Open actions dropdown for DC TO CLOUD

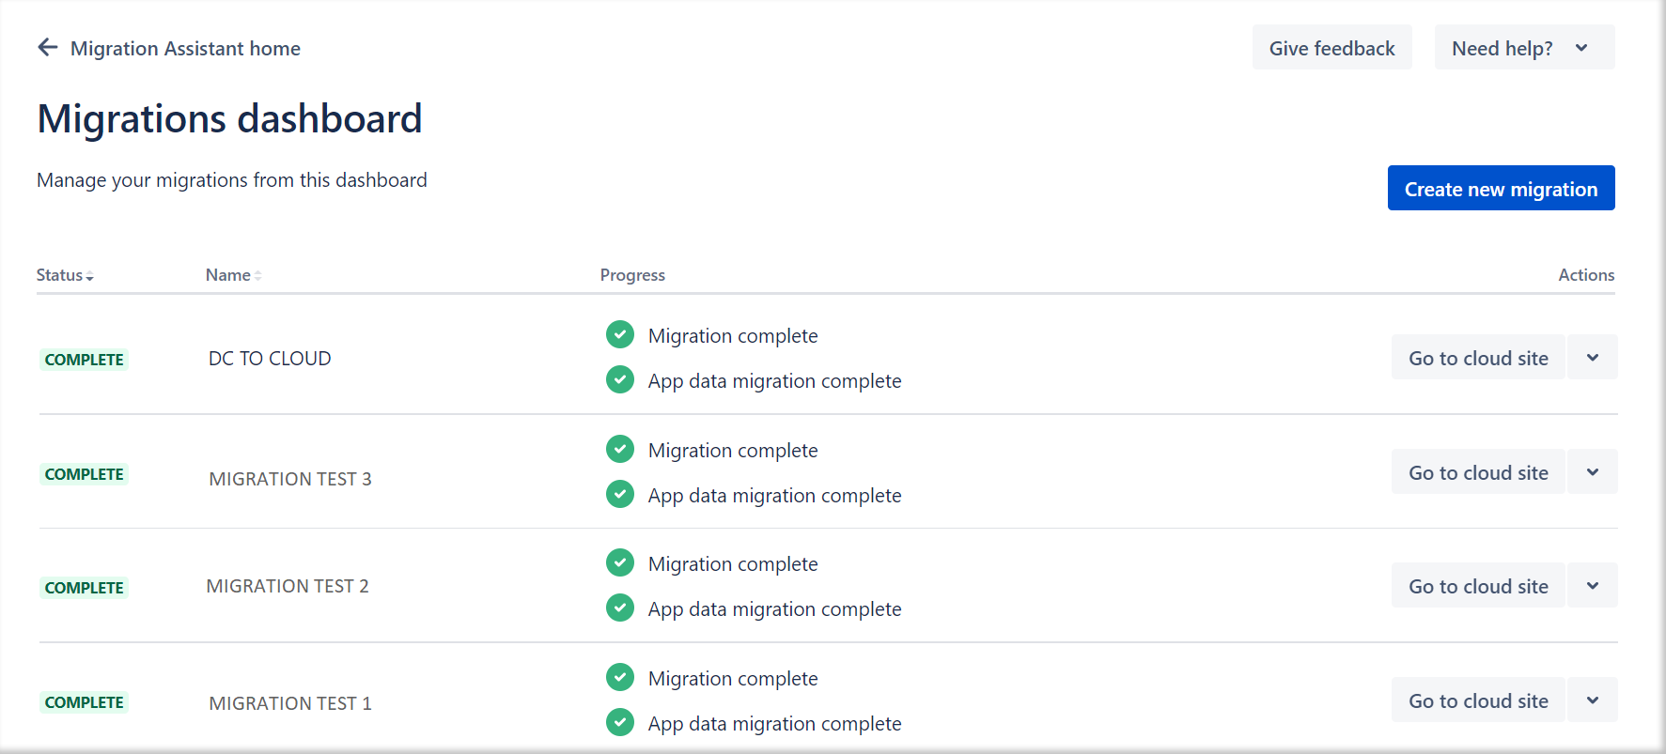point(1593,358)
